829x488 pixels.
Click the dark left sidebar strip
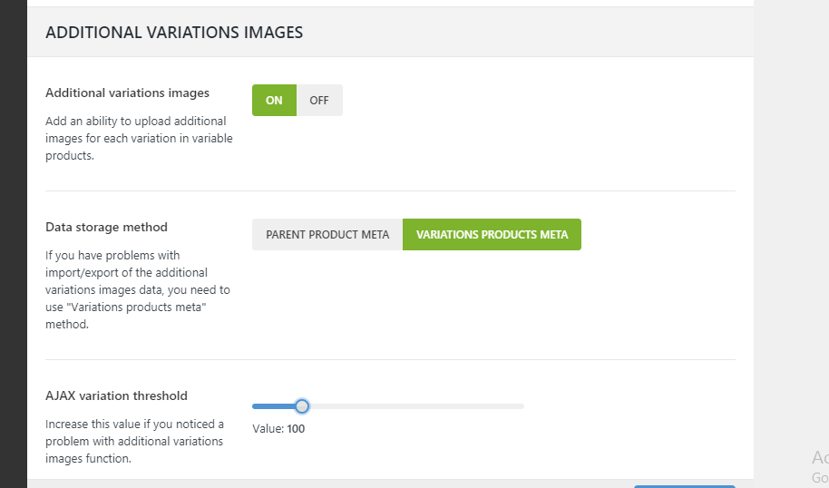(13, 245)
